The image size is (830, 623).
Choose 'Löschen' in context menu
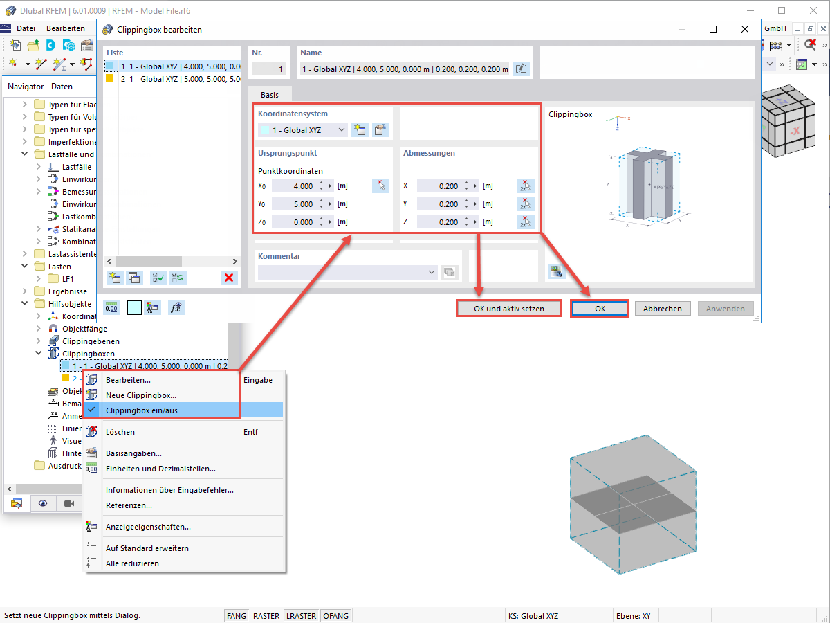click(183, 432)
